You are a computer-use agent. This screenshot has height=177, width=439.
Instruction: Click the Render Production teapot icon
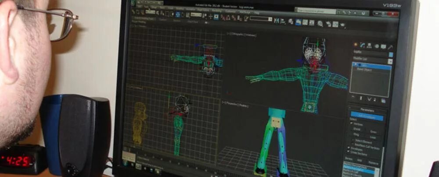[342, 25]
